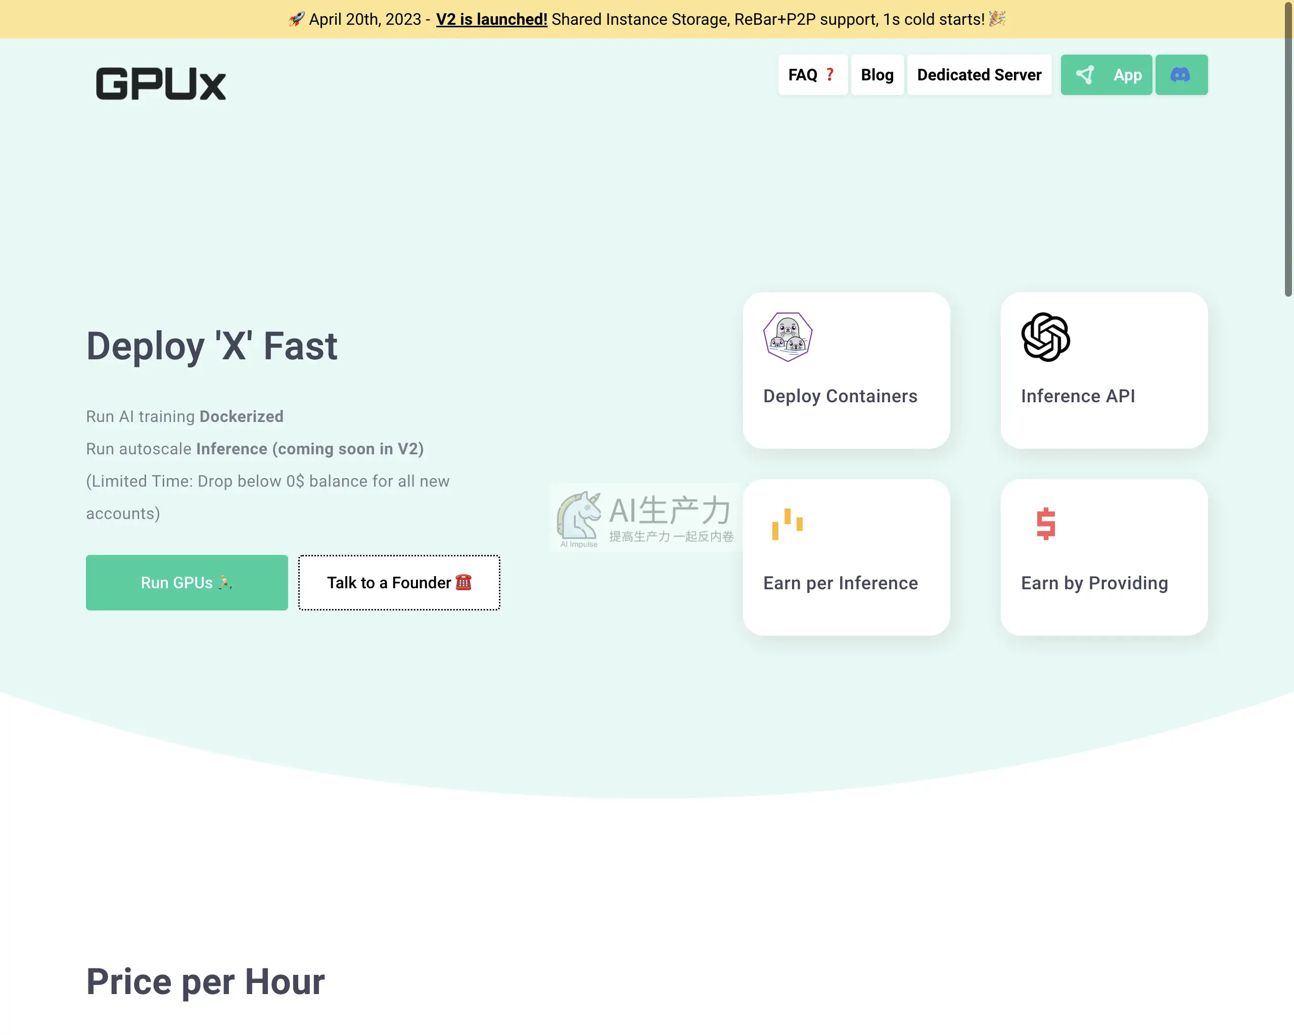This screenshot has width=1294, height=1035.
Task: Click the GPUx logo
Action: pos(161,83)
